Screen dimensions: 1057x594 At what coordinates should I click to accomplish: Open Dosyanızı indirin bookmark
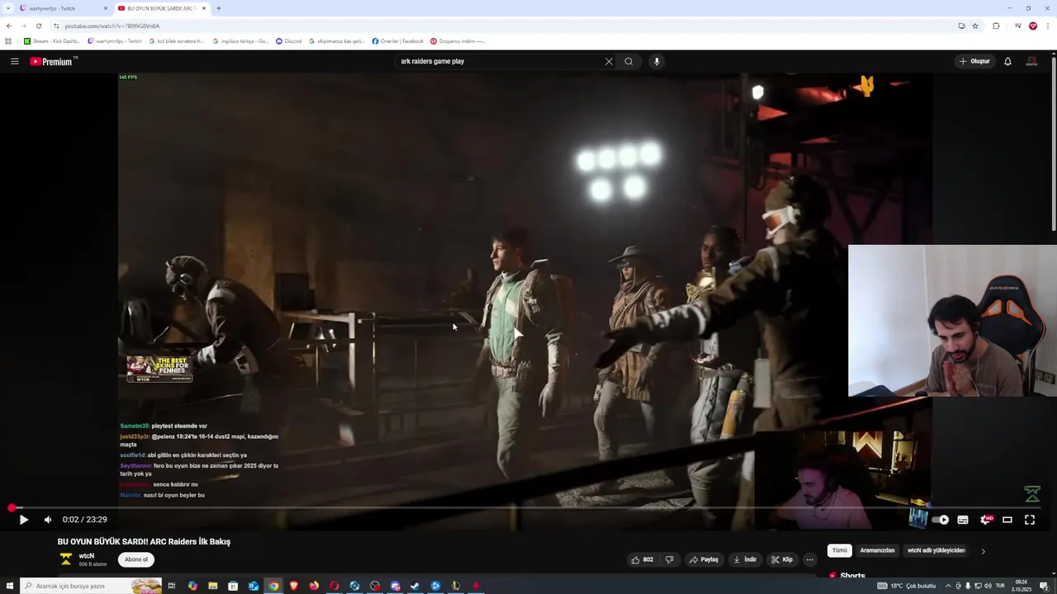(x=457, y=40)
